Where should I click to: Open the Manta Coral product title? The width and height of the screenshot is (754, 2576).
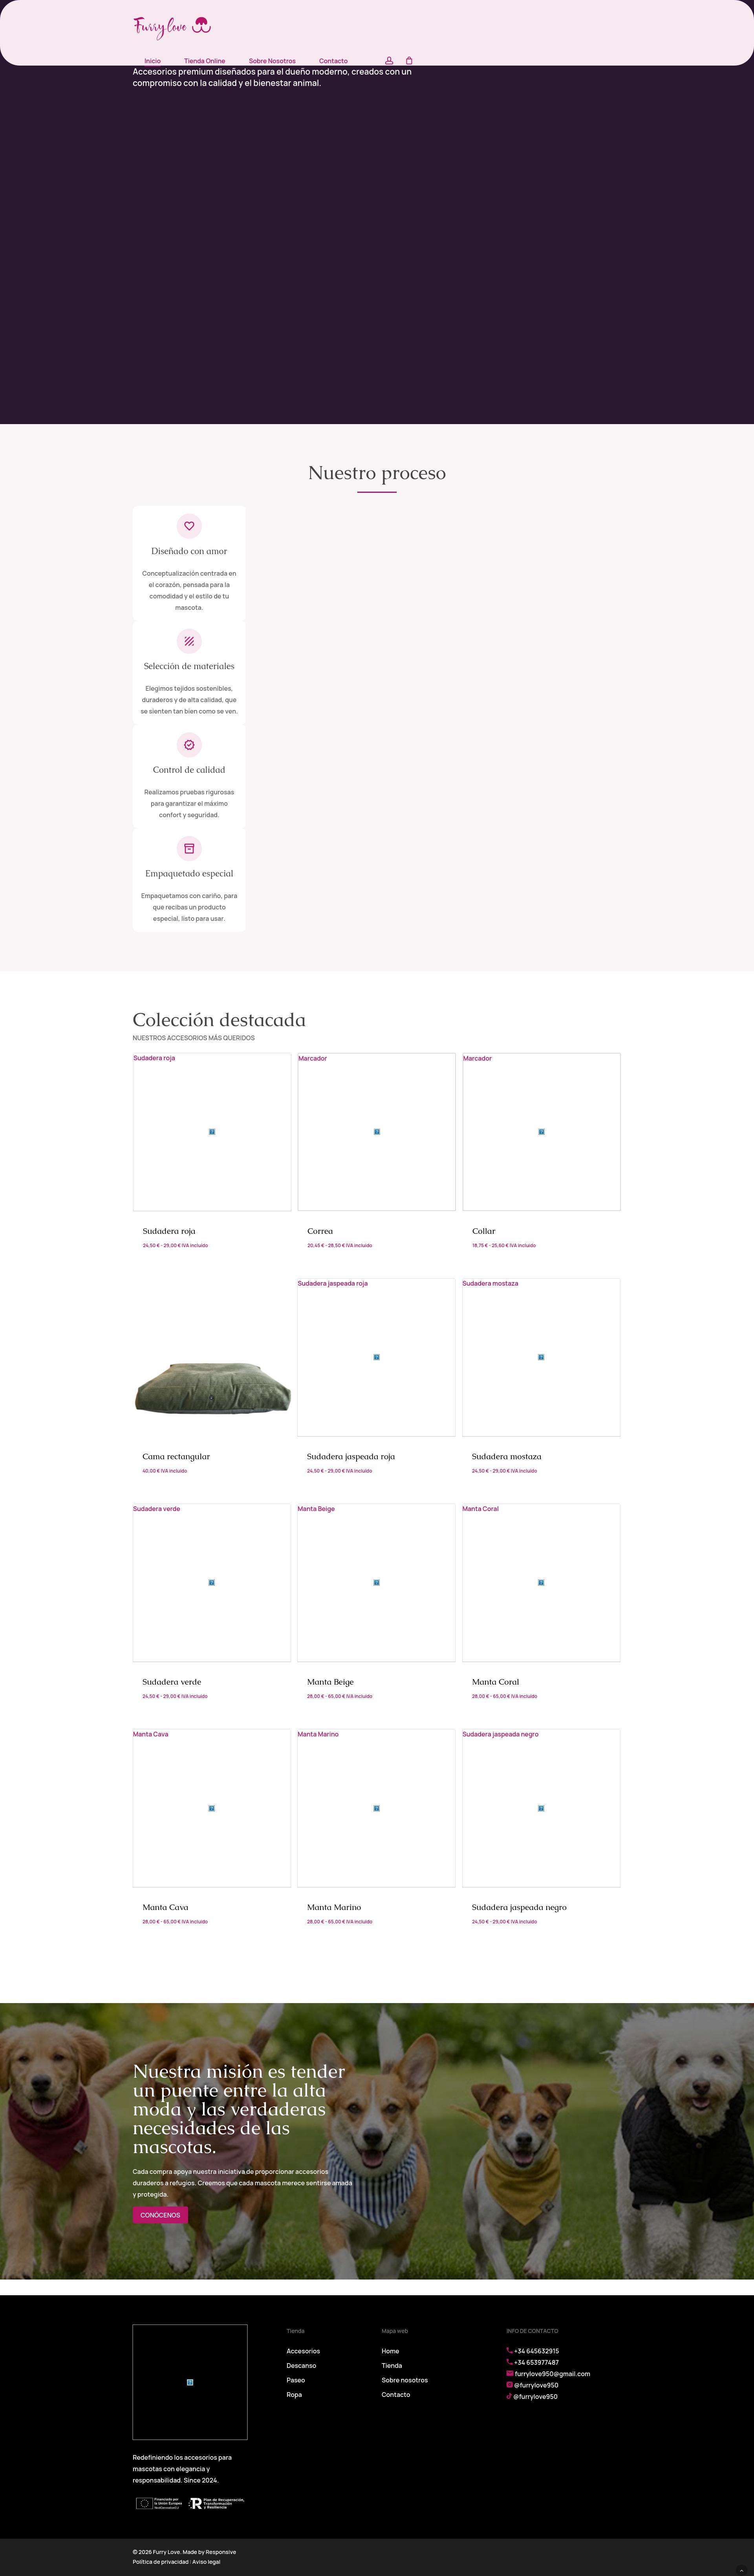point(495,1682)
